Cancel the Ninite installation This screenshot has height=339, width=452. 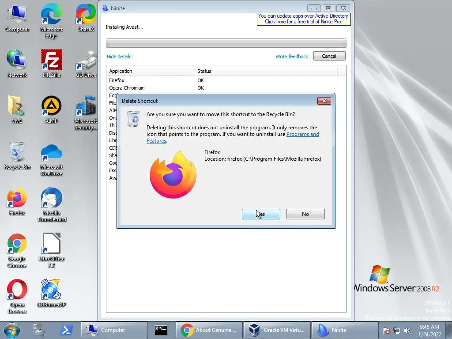[329, 56]
